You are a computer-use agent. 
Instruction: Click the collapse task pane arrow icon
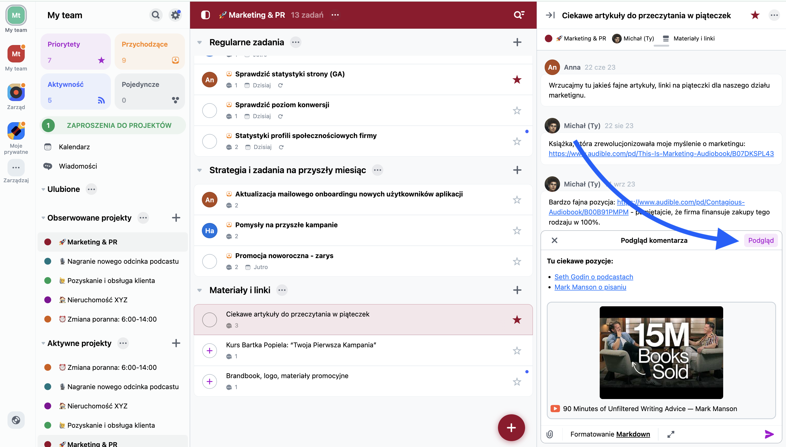550,15
